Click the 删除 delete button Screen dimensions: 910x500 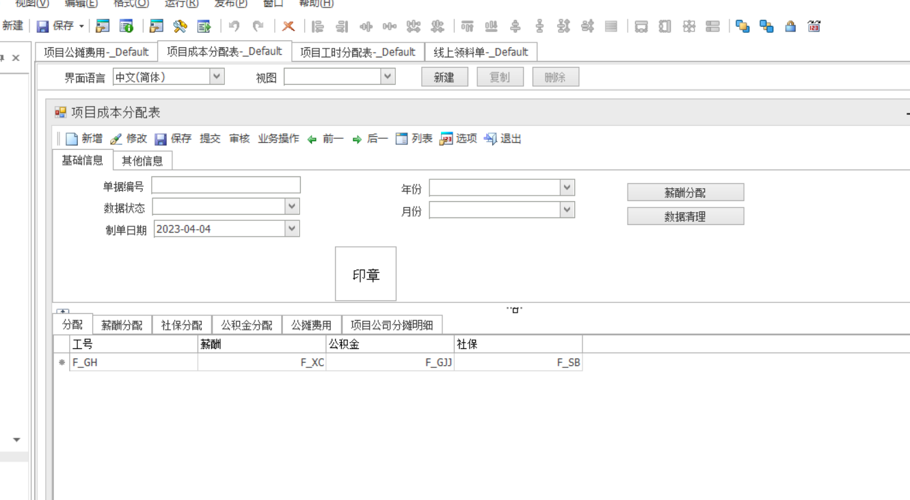pos(555,77)
